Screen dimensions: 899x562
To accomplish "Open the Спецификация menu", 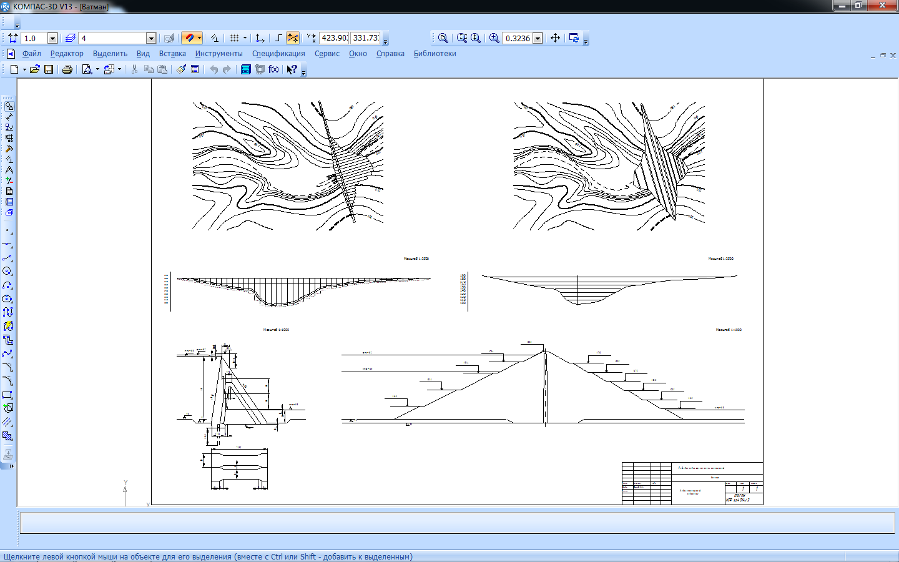I will coord(278,54).
